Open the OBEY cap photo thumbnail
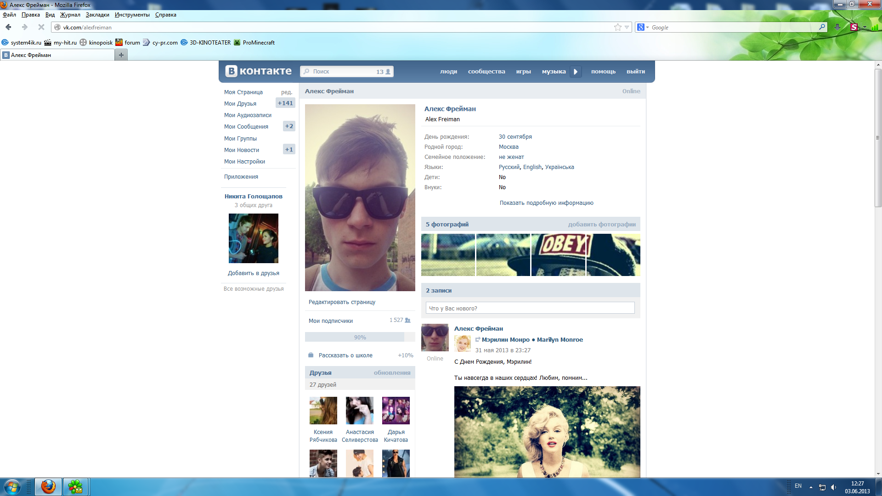882x496 pixels. (x=558, y=255)
